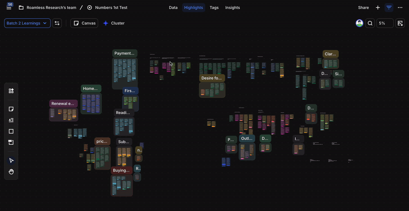Open canvas search magnifier
Image resolution: width=409 pixels, height=211 pixels.
370,23
